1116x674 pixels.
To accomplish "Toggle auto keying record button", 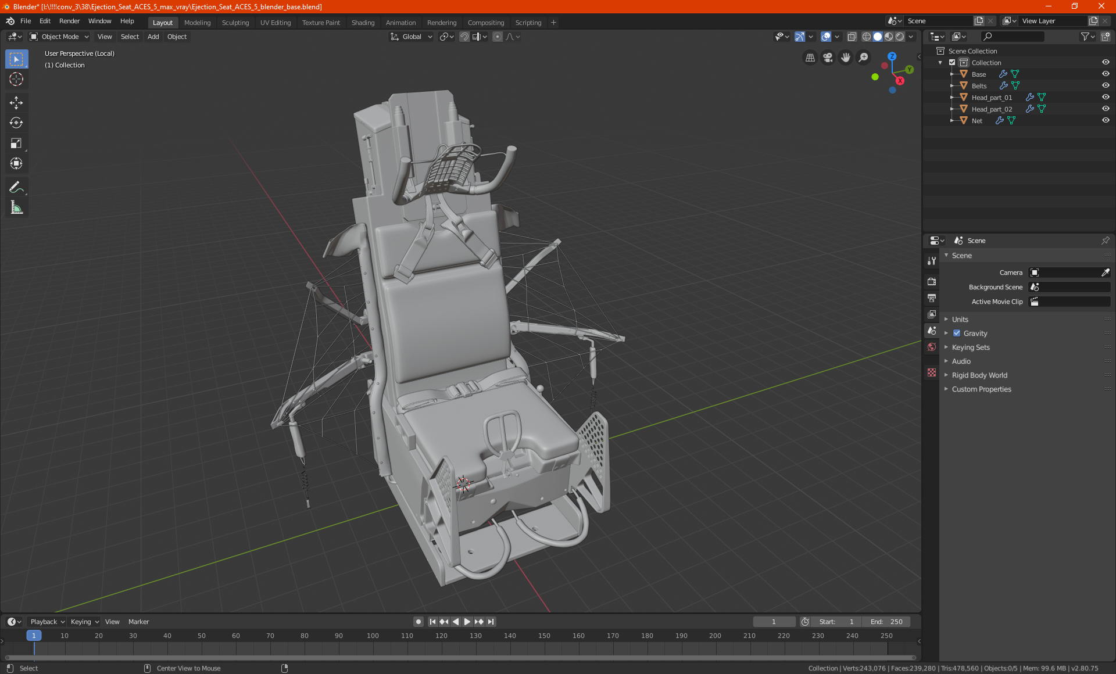I will (419, 622).
